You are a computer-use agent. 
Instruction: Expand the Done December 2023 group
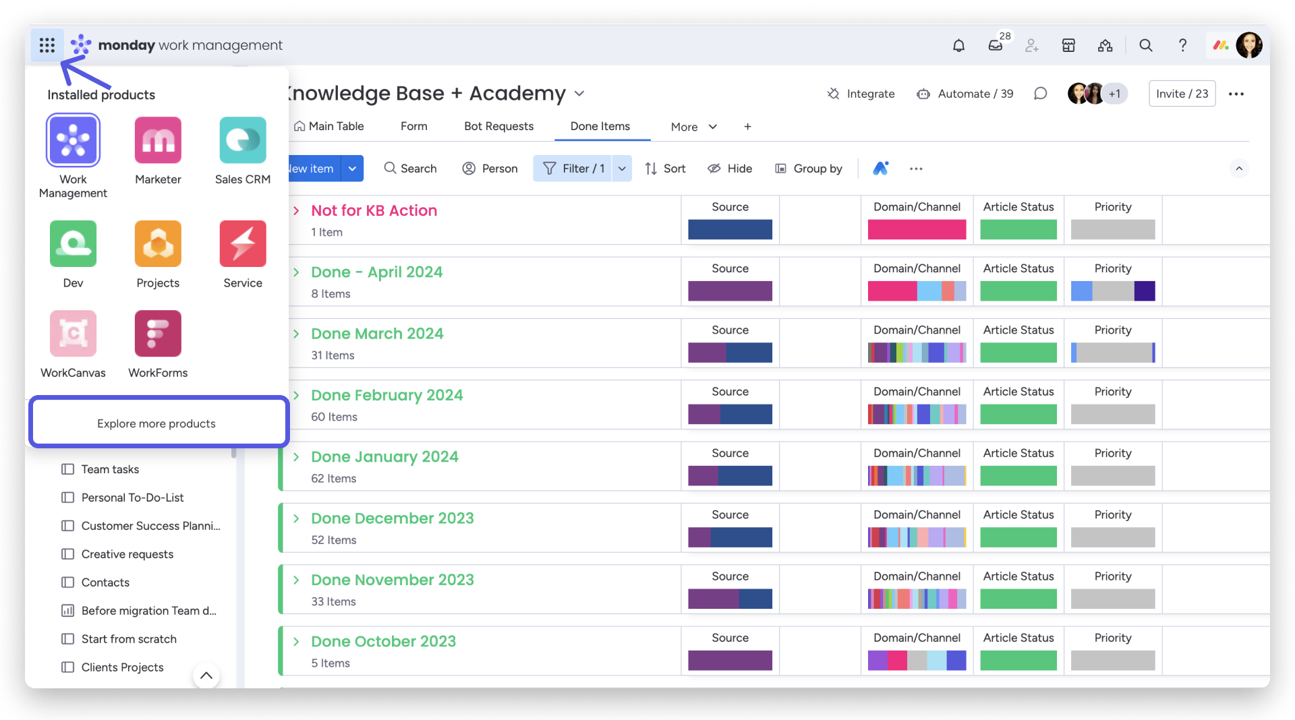[296, 518]
